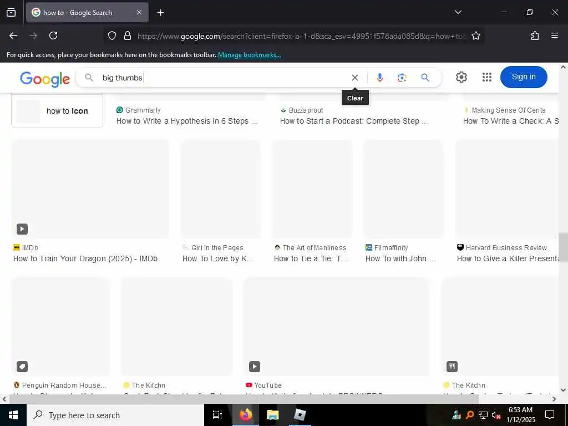Submit search with blue magnifier icon
Viewport: 568px width, 426px height.
click(x=425, y=78)
